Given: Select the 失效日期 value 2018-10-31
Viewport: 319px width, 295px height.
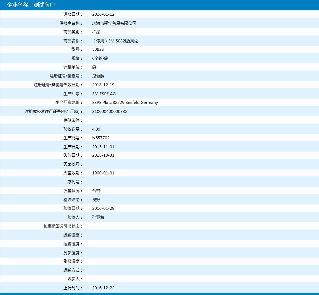Looking at the screenshot, I should (x=103, y=155).
